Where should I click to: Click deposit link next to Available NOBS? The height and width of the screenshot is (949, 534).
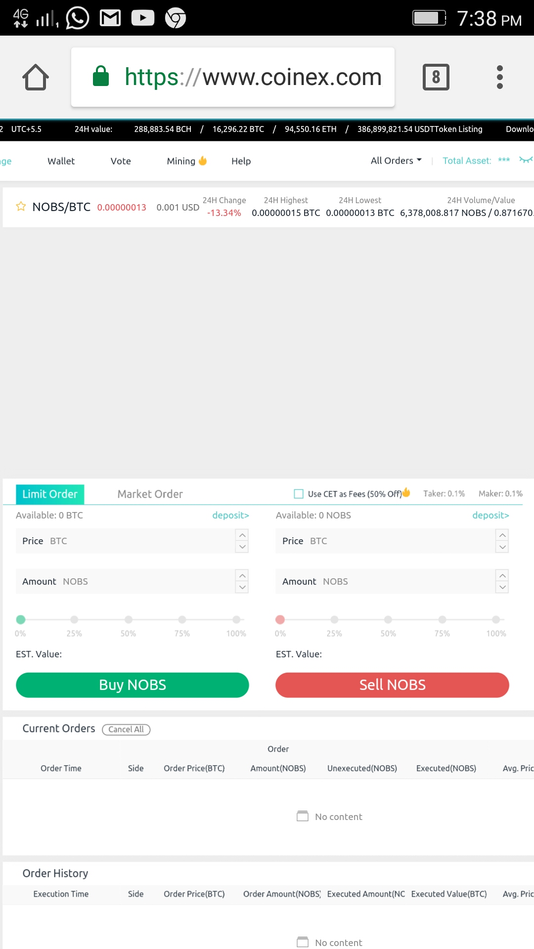tap(490, 515)
